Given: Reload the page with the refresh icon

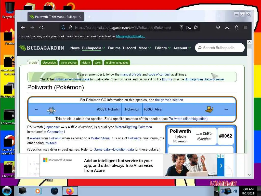Looking at the screenshot, I should (41, 28).
